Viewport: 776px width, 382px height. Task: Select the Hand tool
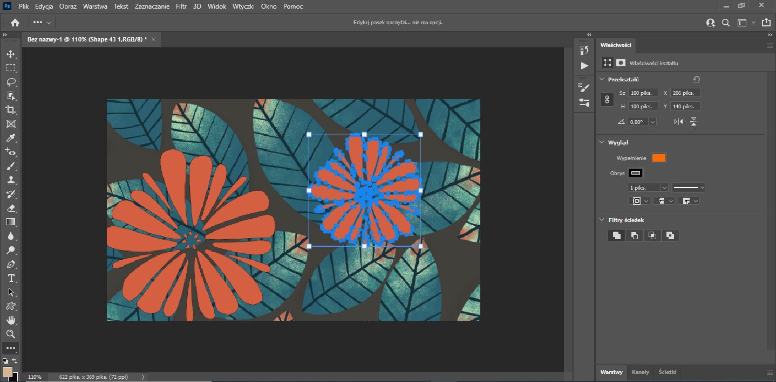pos(10,321)
